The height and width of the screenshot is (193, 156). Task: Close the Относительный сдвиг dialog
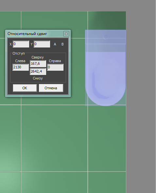click(x=66, y=34)
